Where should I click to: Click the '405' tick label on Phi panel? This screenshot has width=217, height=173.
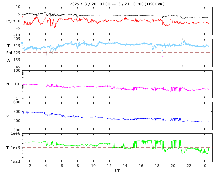[x=17, y=39]
